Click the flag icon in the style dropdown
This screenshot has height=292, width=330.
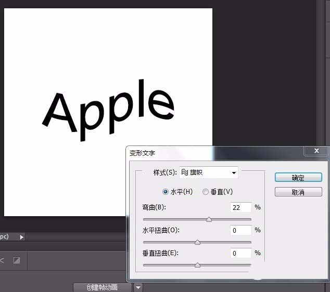[x=185, y=172]
